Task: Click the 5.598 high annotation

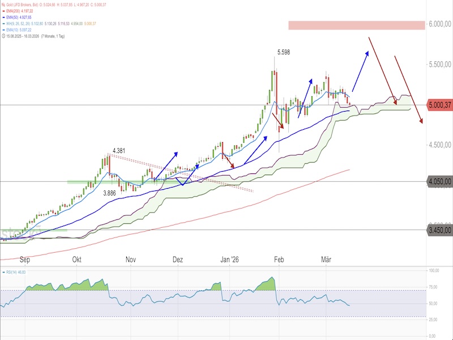Action: click(284, 52)
